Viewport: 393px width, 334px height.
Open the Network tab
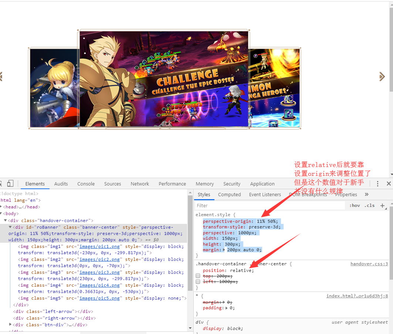pyautogui.click(x=140, y=184)
